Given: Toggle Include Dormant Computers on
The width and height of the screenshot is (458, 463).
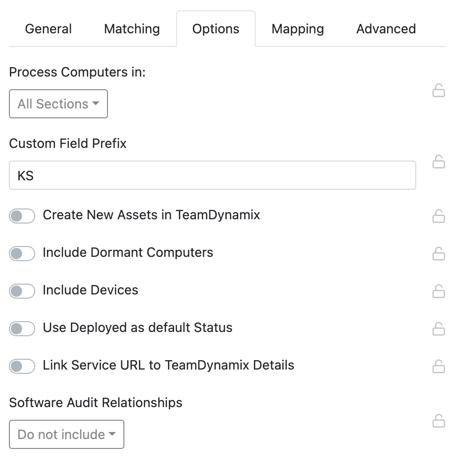Looking at the screenshot, I should point(22,253).
